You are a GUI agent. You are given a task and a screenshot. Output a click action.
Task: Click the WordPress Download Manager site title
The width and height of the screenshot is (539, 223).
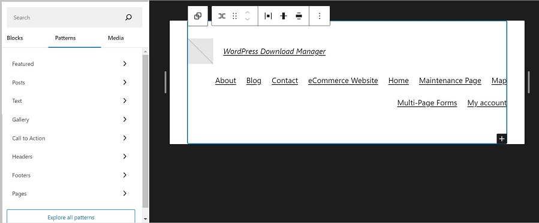275,51
